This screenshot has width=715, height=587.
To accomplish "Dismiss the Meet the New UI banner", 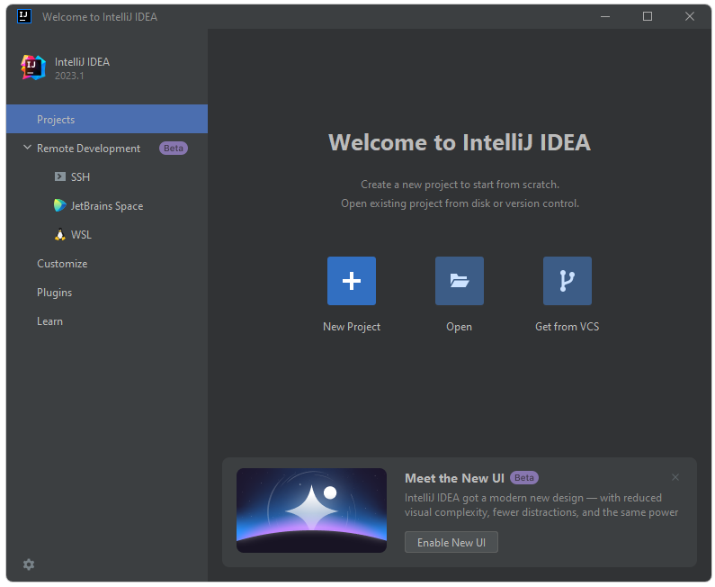I will click(675, 477).
